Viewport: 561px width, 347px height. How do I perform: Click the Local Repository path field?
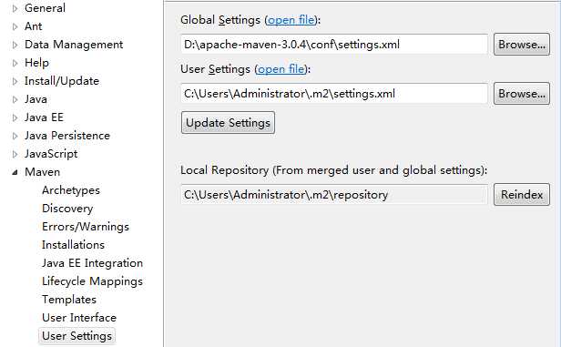coord(334,195)
